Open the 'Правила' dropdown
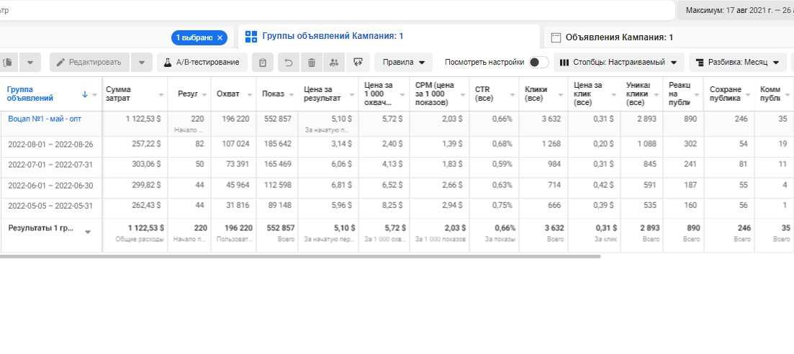794x354 pixels. (403, 63)
